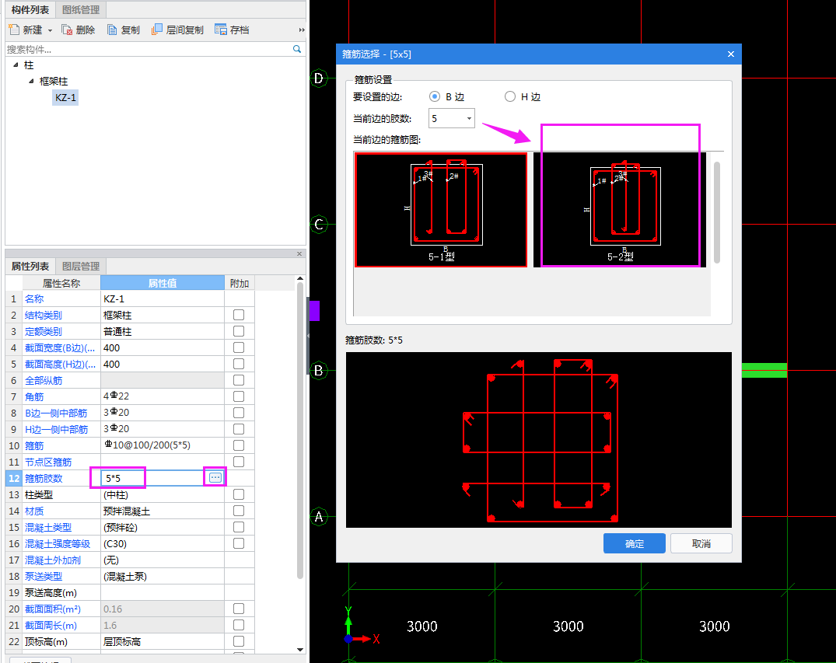Click the 箍筋 value 10@100/200 cell
This screenshot has height=663, width=836.
pos(163,445)
